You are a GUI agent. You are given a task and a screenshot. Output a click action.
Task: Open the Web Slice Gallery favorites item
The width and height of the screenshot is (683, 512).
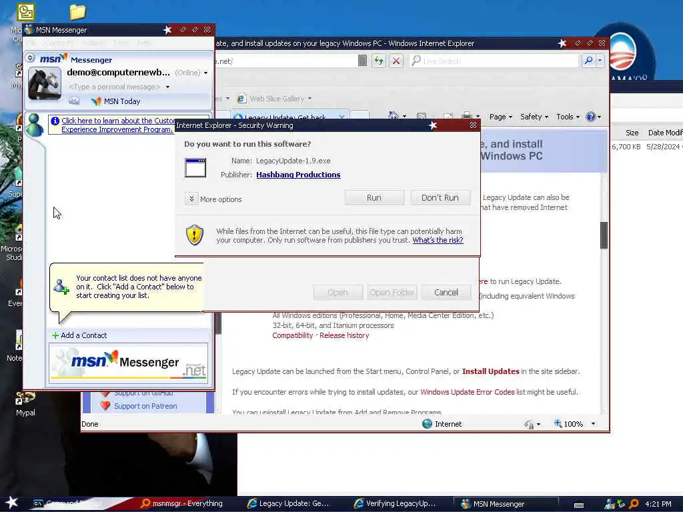(274, 99)
